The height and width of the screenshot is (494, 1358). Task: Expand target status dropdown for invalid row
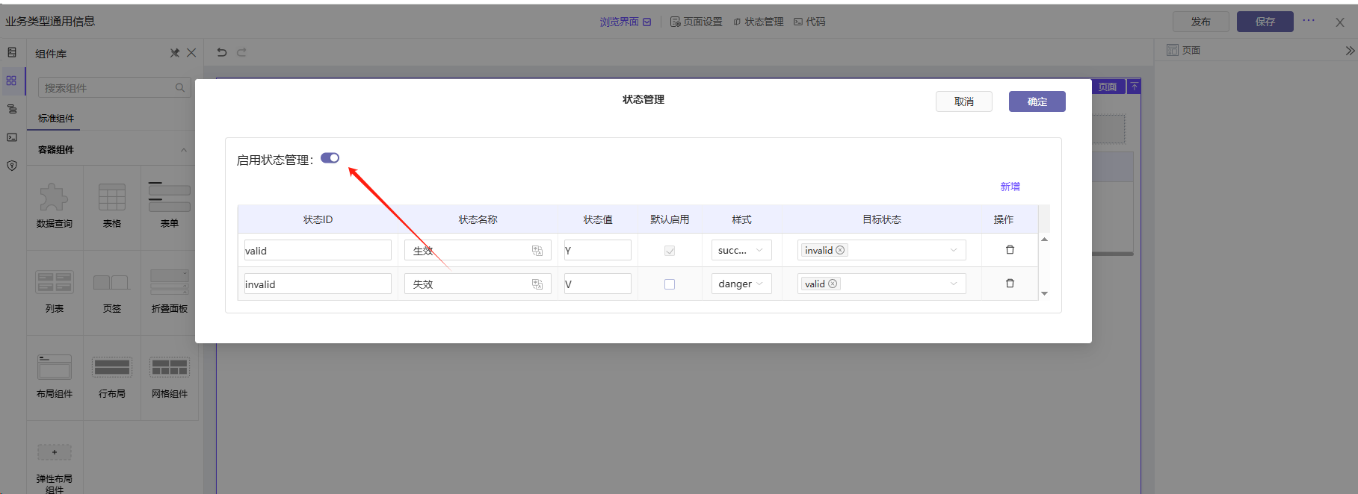pos(953,284)
